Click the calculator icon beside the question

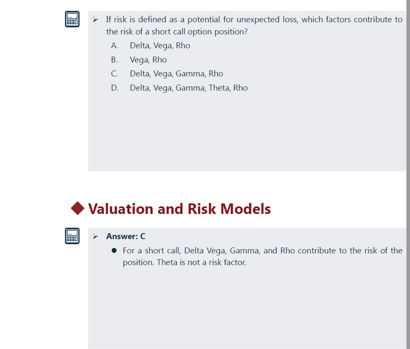click(72, 19)
